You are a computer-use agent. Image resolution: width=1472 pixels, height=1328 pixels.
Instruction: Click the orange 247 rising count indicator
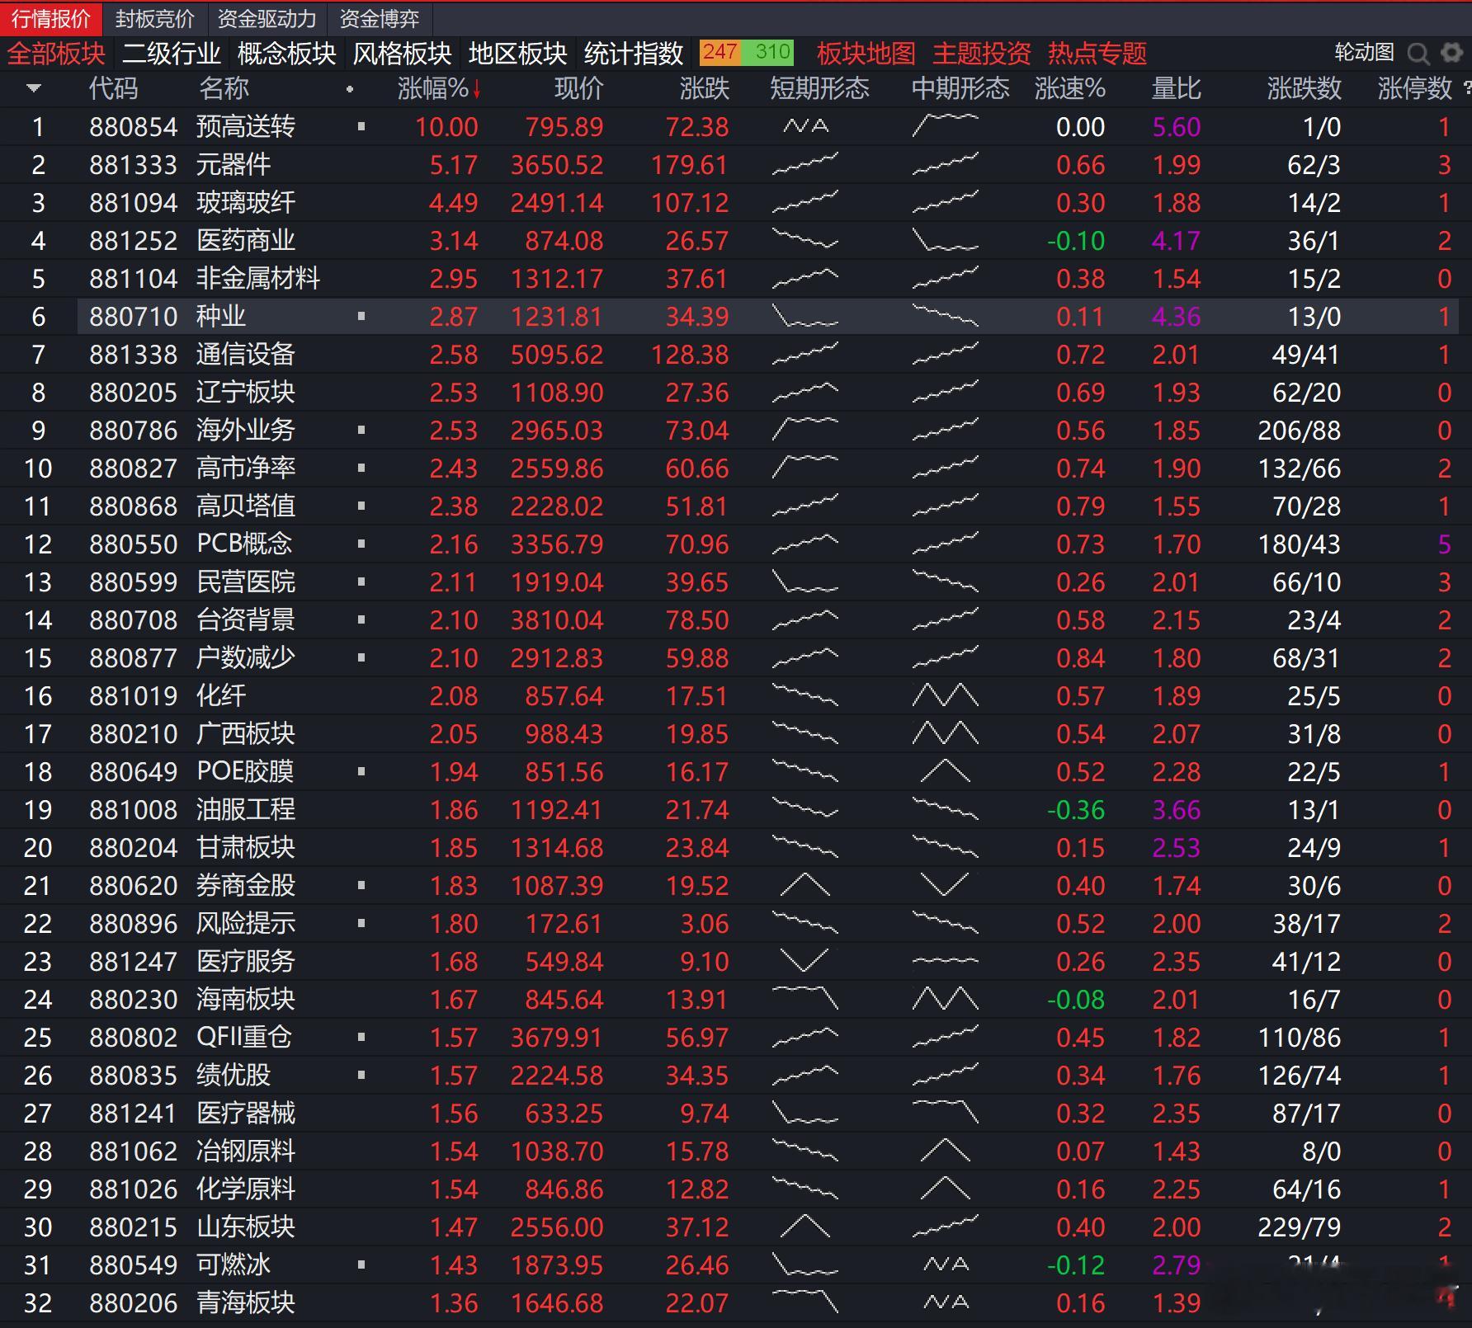pyautogui.click(x=719, y=53)
